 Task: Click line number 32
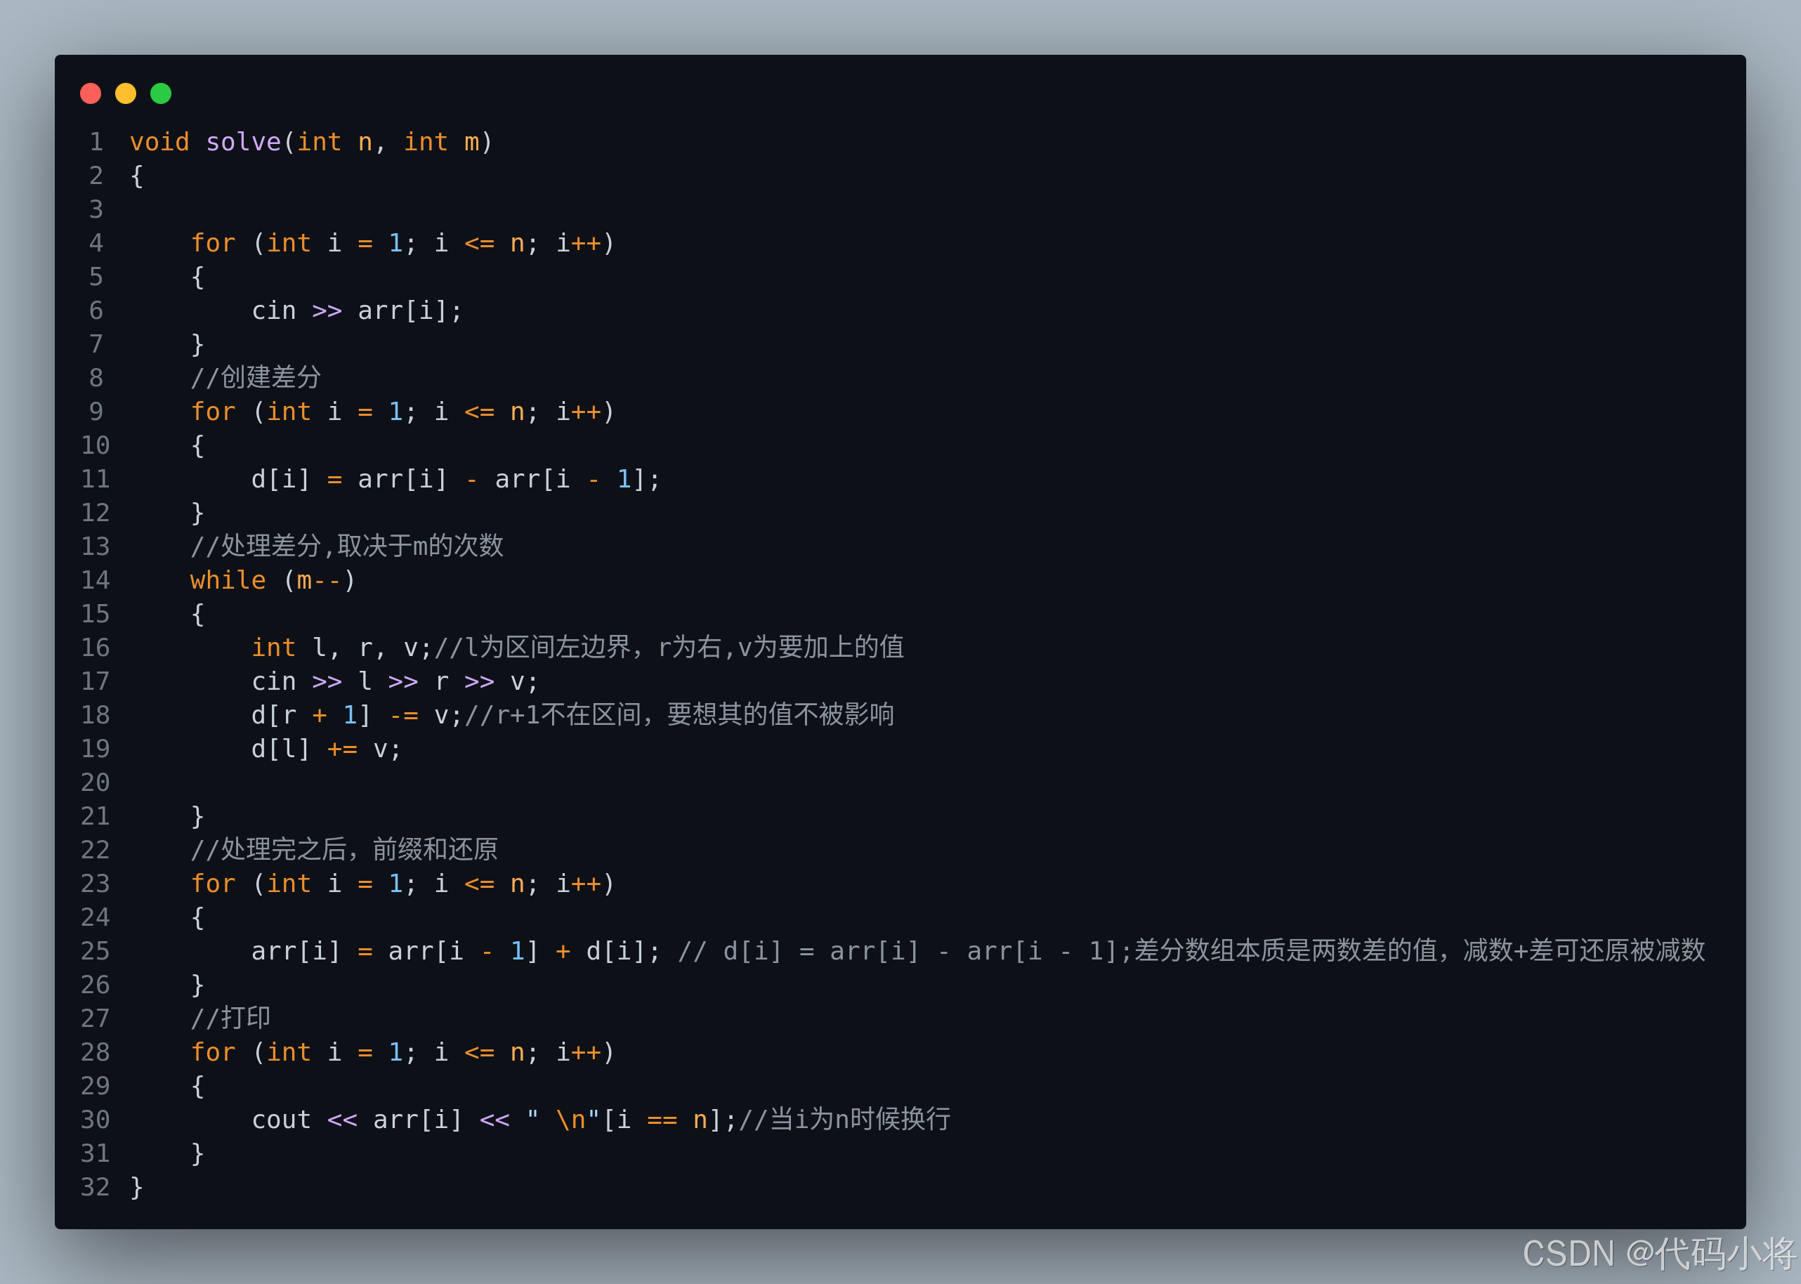[95, 1187]
